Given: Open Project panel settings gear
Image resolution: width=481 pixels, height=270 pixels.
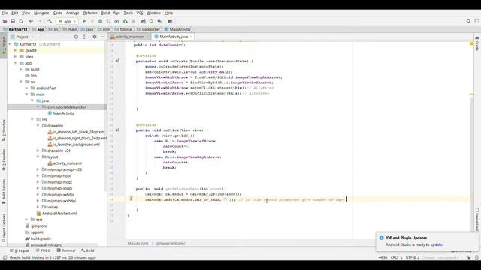Looking at the screenshot, I should [95, 37].
